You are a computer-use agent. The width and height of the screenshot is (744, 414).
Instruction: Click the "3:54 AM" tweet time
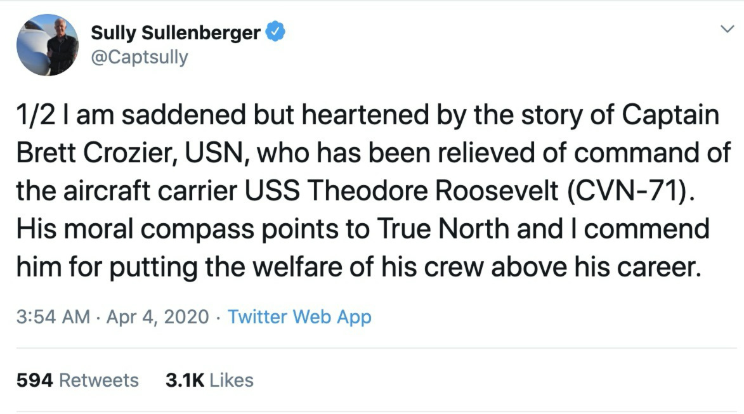tap(53, 316)
